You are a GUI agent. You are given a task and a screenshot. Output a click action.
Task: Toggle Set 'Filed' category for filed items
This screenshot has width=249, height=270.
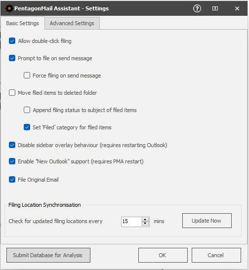27,127
